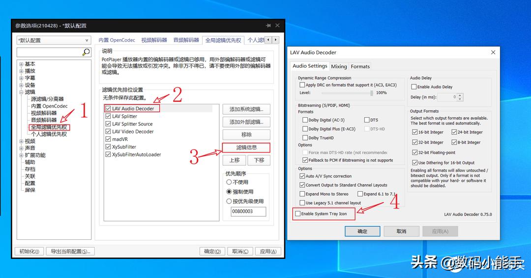531x278 pixels.
Task: Move filter up with 上移 button
Action: [235, 160]
